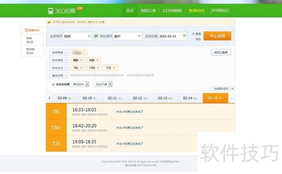Click the speaker notice icon
Image resolution: width=282 pixels, height=174 pixels.
point(49,22)
